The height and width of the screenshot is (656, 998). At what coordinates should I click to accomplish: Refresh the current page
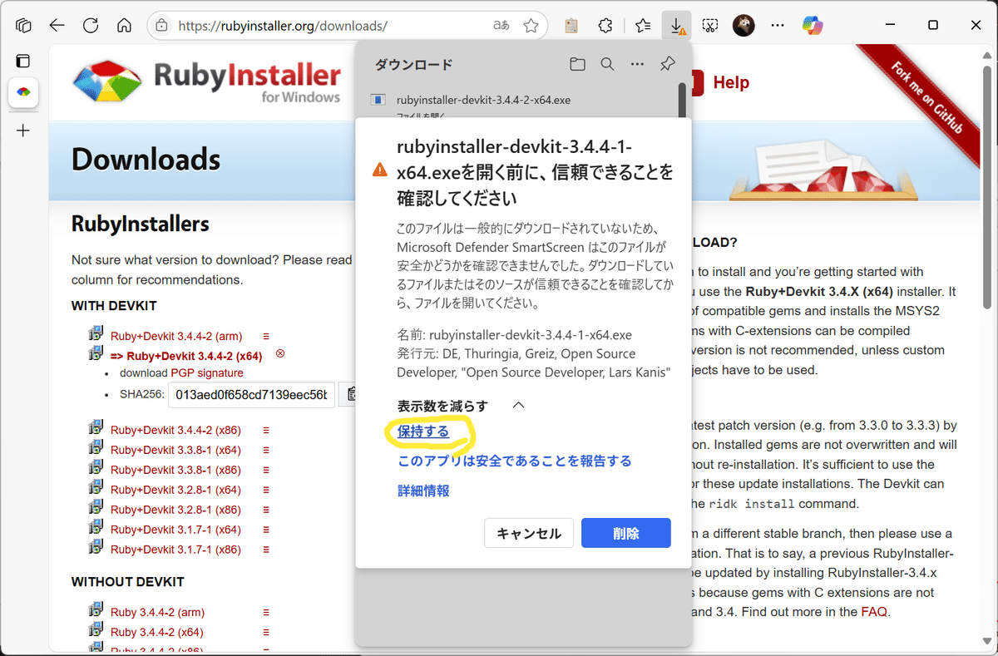point(90,25)
